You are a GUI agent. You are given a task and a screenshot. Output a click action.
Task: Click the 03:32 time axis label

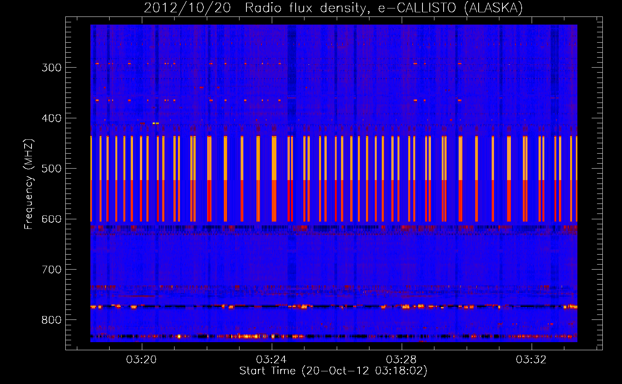point(531,360)
